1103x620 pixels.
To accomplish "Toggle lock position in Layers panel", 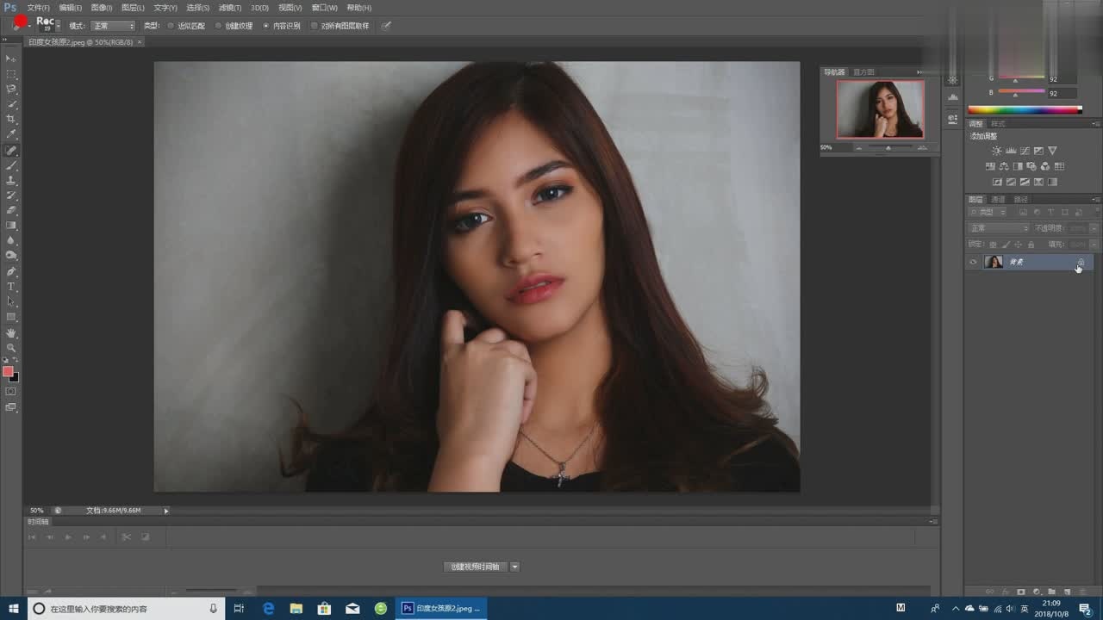I will point(1018,245).
